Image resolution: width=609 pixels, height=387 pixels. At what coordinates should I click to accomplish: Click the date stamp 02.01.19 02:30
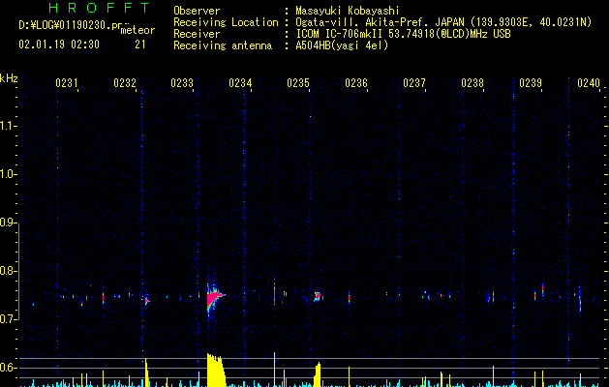click(x=59, y=45)
